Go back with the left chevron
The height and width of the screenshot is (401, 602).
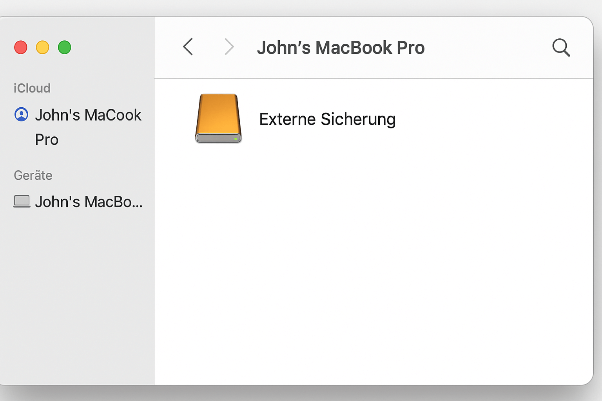pos(188,47)
